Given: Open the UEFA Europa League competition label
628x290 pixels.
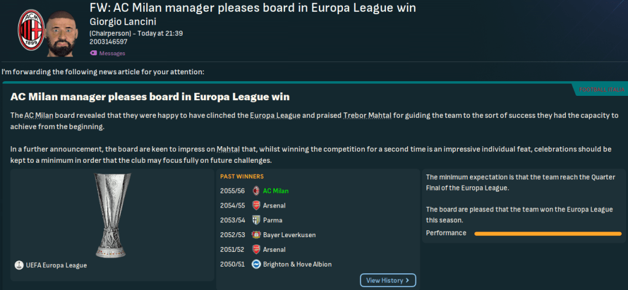Looking at the screenshot, I should point(56,265).
